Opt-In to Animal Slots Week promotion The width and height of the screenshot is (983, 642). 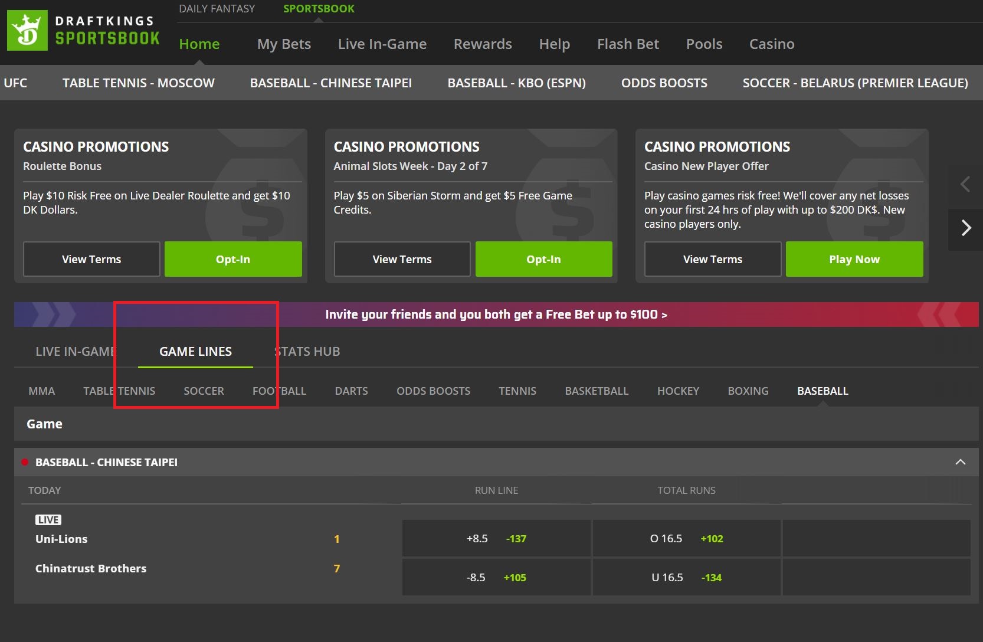[x=544, y=259]
